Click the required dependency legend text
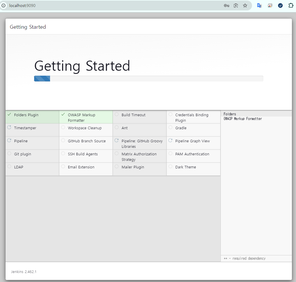This screenshot has width=296, height=282. [x=245, y=259]
